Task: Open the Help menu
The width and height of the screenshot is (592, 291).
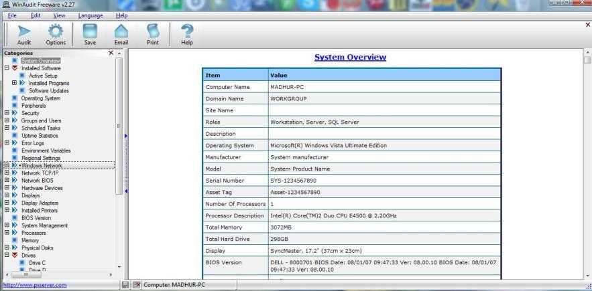Action: click(x=121, y=15)
